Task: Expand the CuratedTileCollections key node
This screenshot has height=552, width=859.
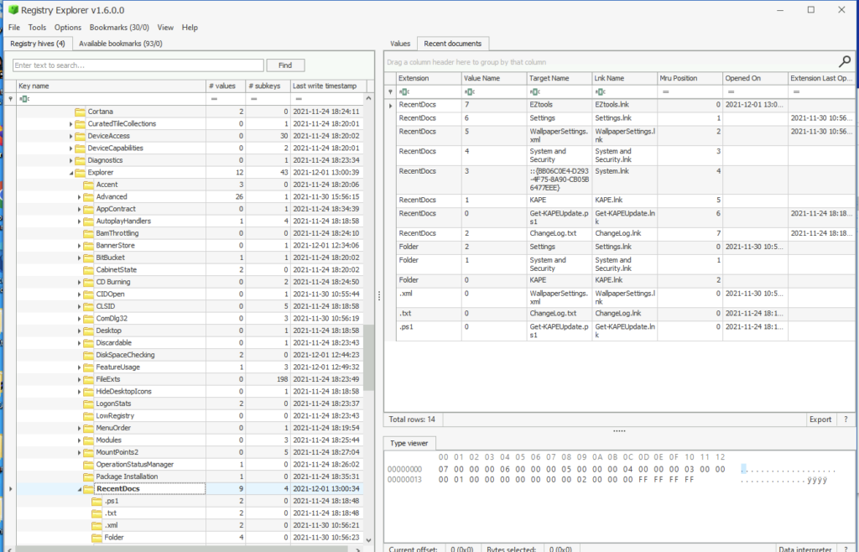Action: click(71, 124)
